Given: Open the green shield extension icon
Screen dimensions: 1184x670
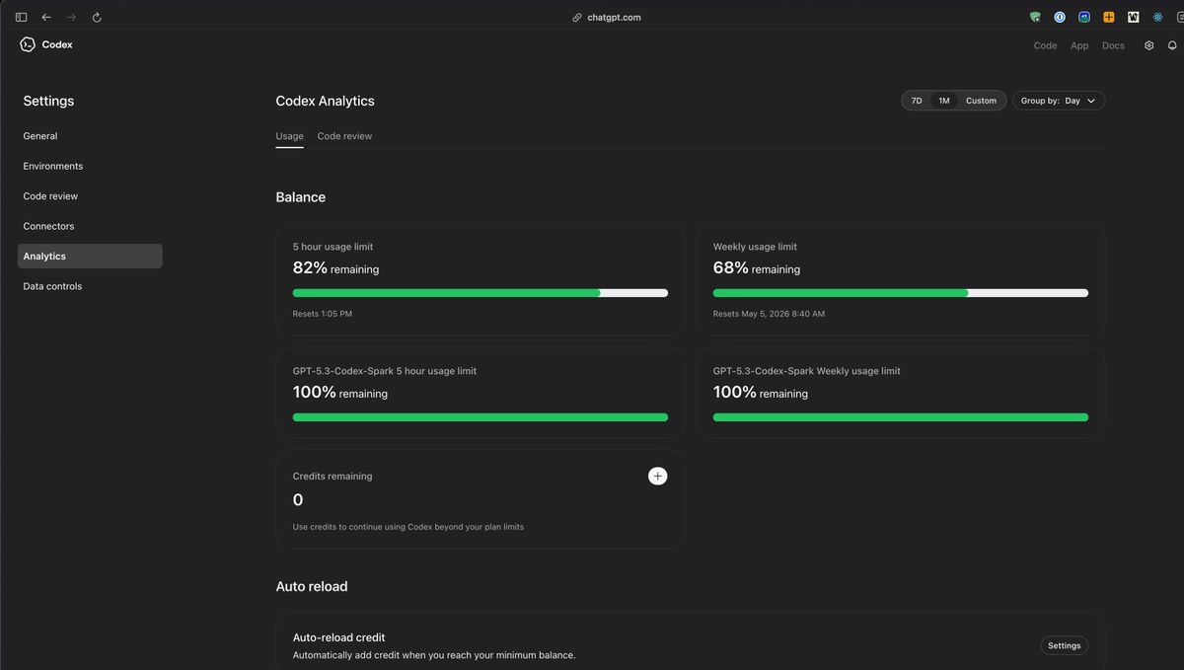Looking at the screenshot, I should point(1035,17).
